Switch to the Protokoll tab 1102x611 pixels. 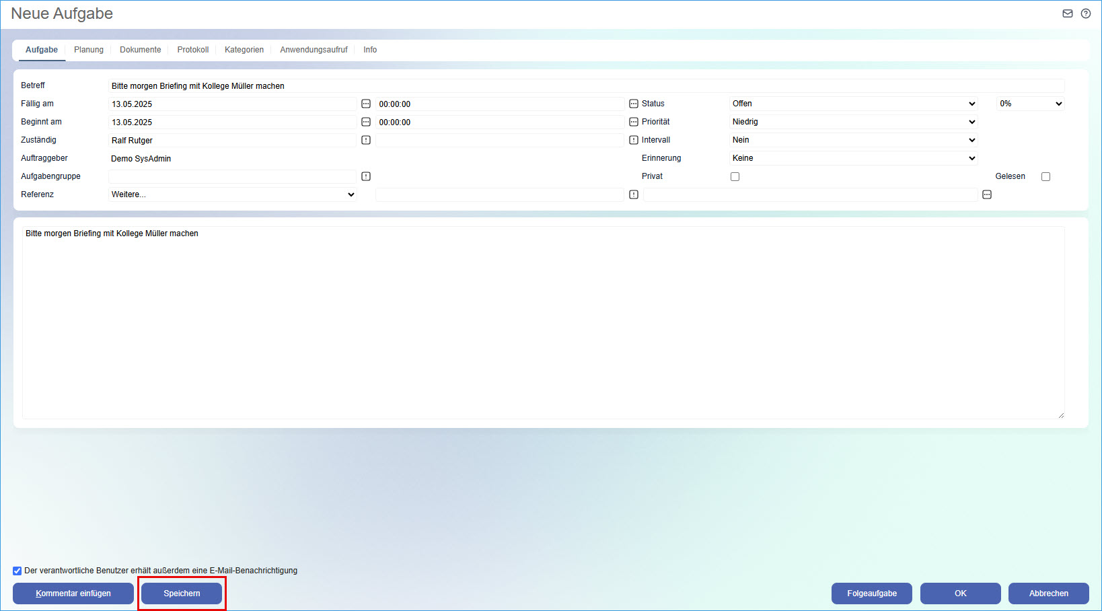pos(193,50)
